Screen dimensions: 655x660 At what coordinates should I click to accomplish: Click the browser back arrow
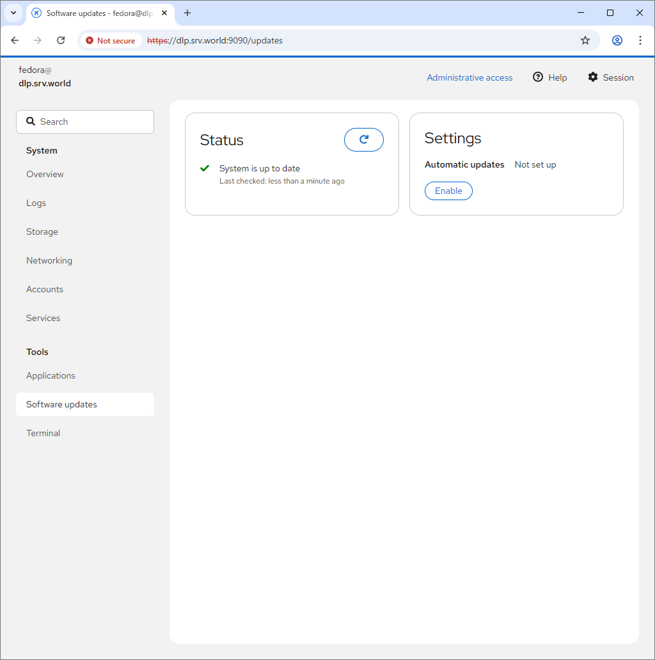pos(15,40)
